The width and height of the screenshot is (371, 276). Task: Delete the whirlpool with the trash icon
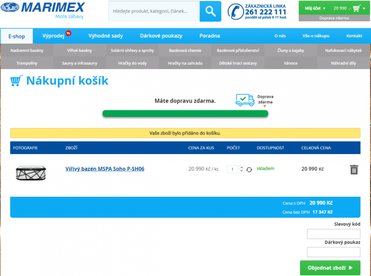(354, 169)
